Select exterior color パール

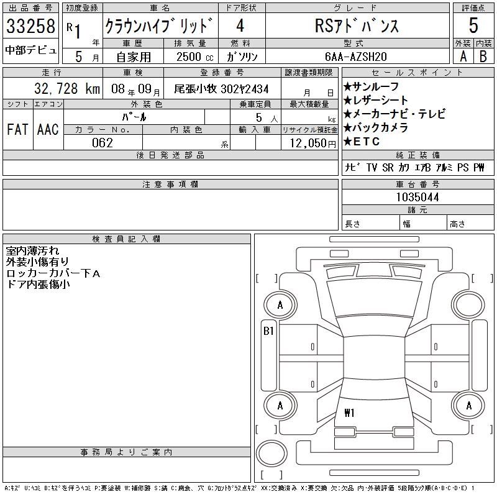[134, 117]
